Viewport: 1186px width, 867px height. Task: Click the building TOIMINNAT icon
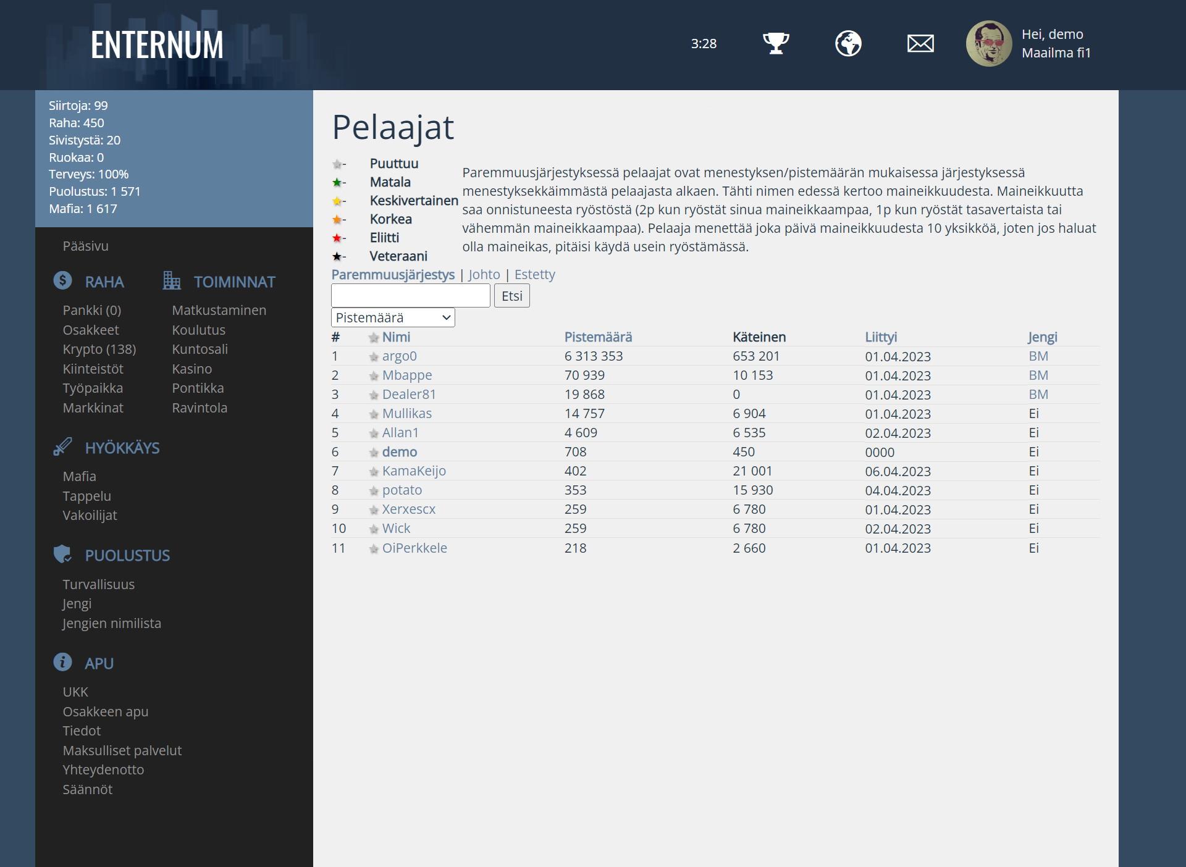[171, 281]
